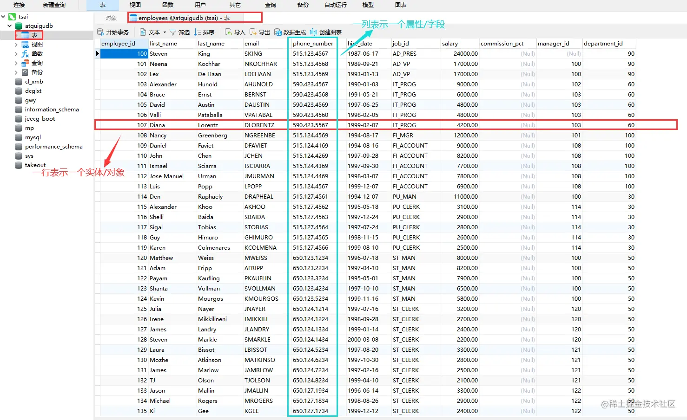Click the mp database icon
Viewport: 687px width, 420px height.
pos(19,128)
